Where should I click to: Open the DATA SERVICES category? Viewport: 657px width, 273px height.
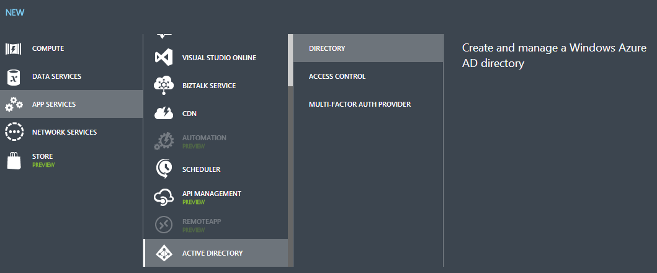(56, 76)
